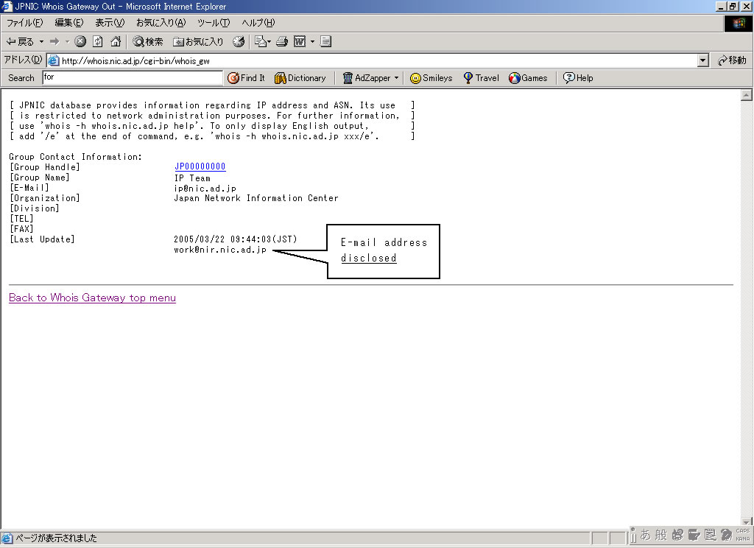Open the ヘルプ(H) menu
Viewport: 754px width, 548px height.
(x=258, y=23)
